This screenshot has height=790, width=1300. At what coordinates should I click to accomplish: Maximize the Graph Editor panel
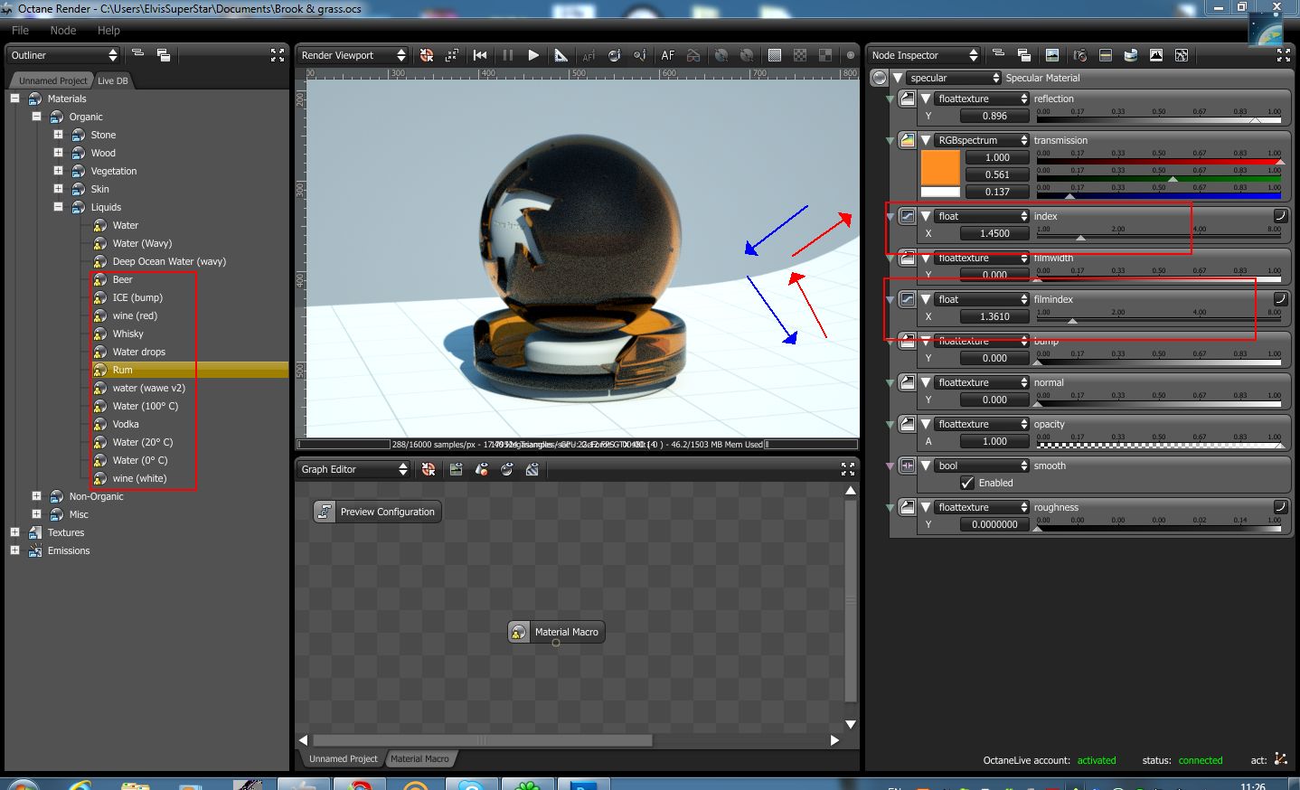pyautogui.click(x=848, y=469)
